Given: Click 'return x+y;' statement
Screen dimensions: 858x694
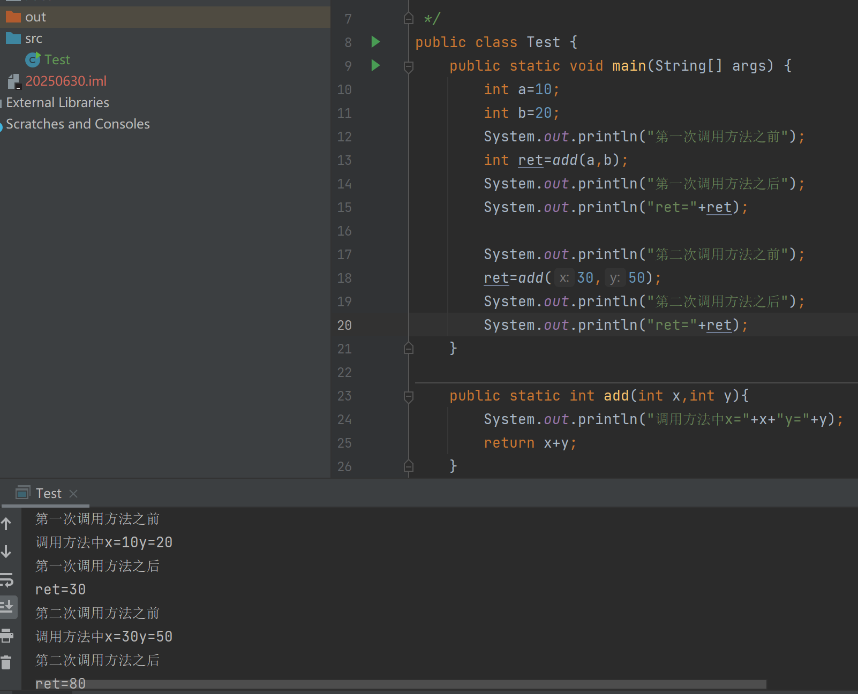Looking at the screenshot, I should (530, 443).
